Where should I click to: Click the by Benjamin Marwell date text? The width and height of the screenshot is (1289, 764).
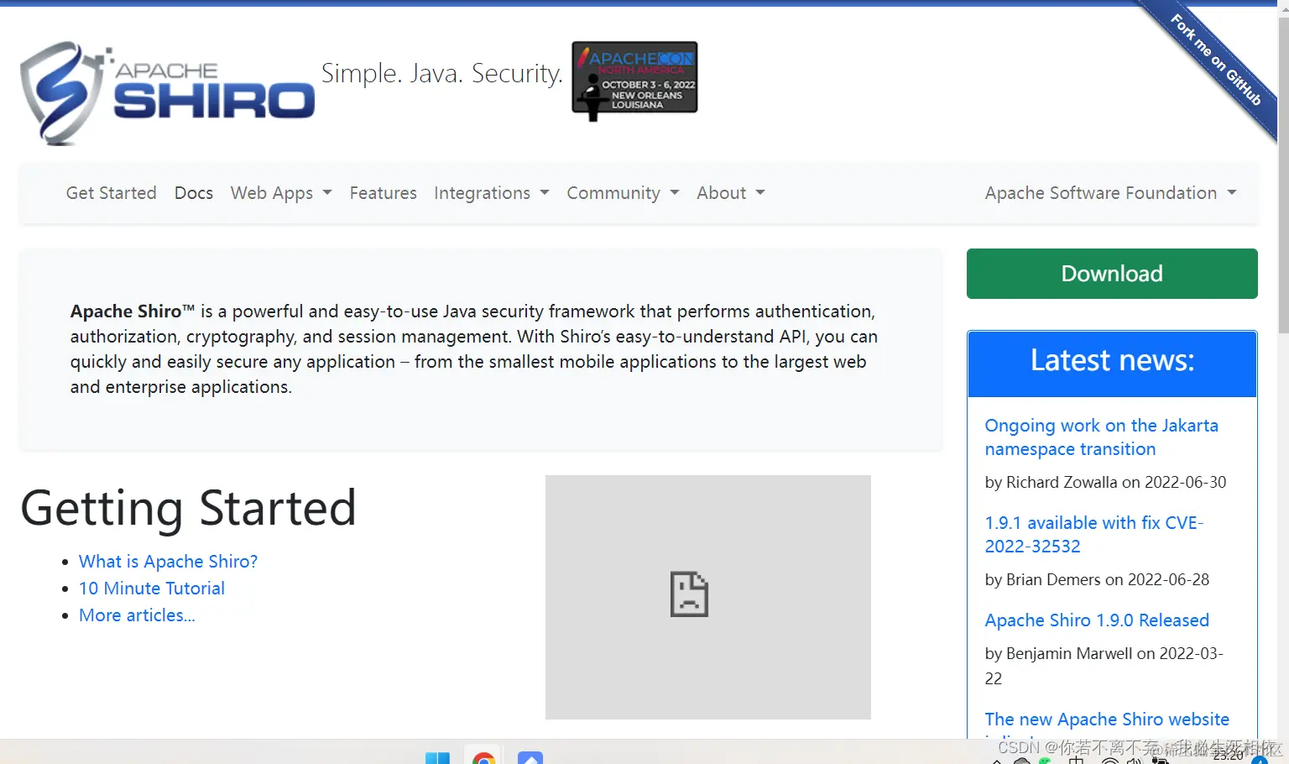[1104, 666]
